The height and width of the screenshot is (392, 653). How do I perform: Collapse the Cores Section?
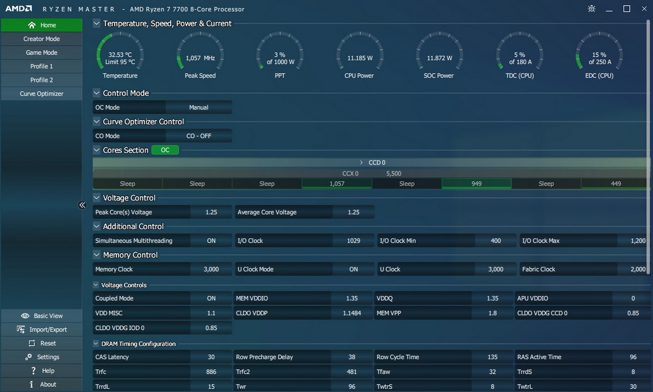(96, 150)
